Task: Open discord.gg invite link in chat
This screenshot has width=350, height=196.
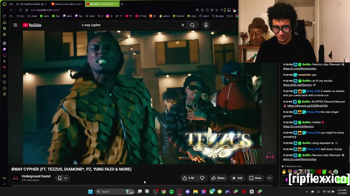Action: coord(307,106)
